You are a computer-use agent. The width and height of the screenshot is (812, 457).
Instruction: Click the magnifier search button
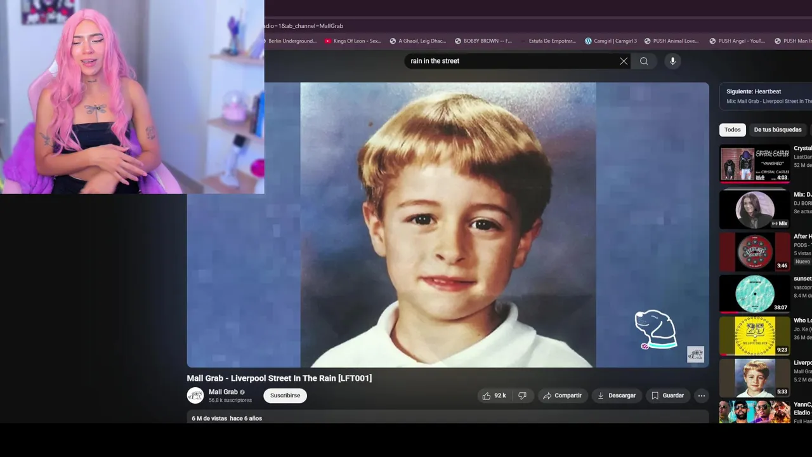click(x=644, y=61)
